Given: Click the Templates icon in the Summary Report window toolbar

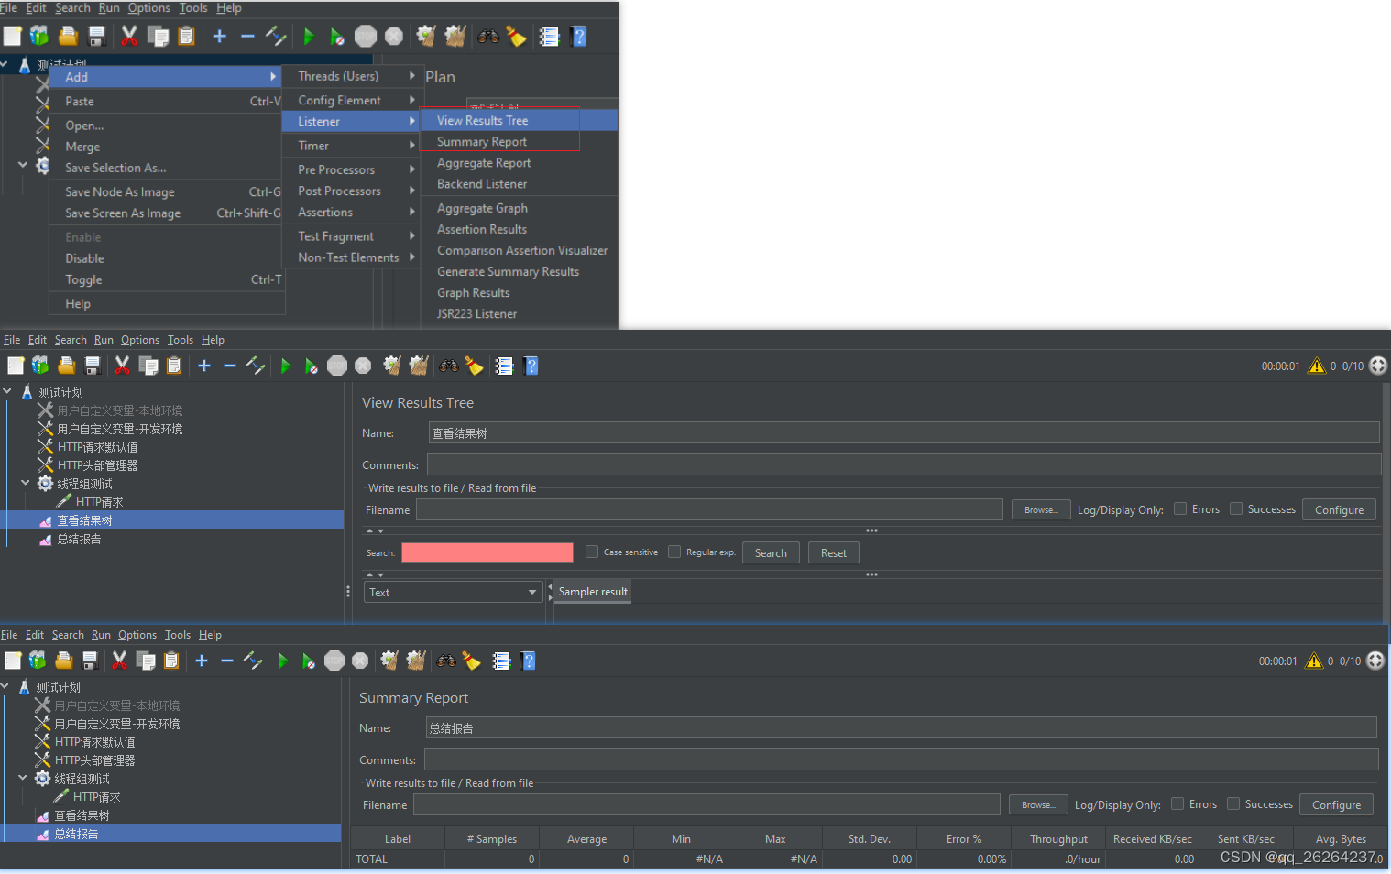Looking at the screenshot, I should tap(37, 661).
